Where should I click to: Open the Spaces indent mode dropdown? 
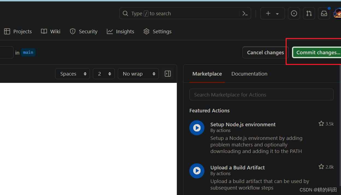coord(72,74)
